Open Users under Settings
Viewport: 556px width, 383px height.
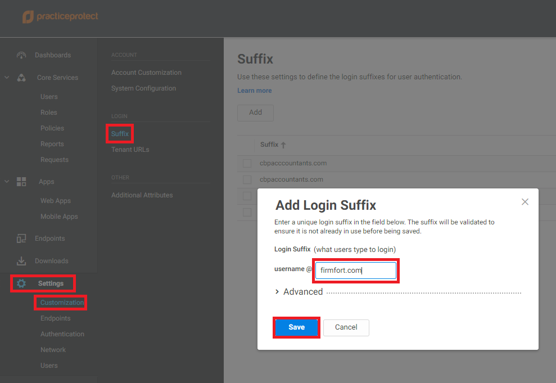coord(49,366)
